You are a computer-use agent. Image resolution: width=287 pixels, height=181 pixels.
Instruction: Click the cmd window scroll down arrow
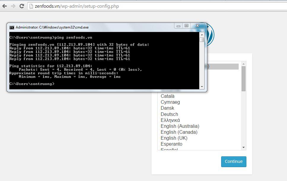click(202, 87)
